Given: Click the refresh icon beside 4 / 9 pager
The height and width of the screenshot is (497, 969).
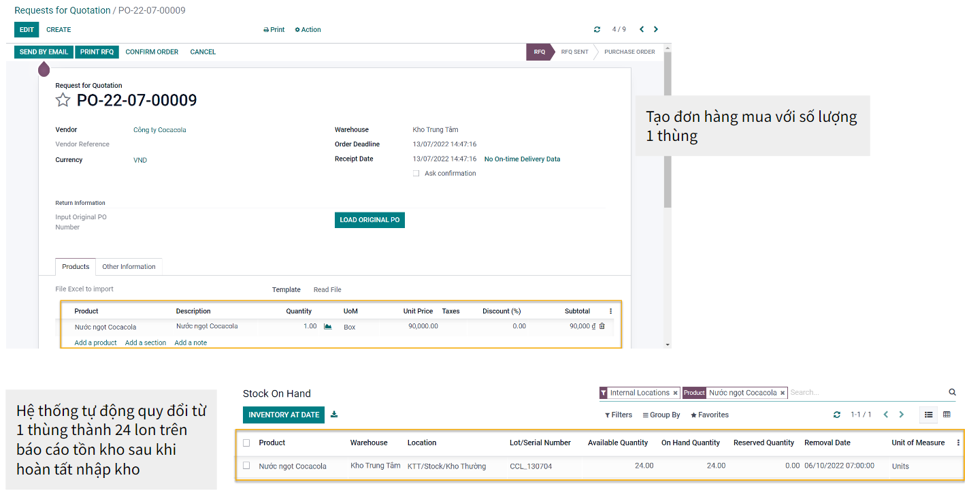Looking at the screenshot, I should tap(597, 30).
